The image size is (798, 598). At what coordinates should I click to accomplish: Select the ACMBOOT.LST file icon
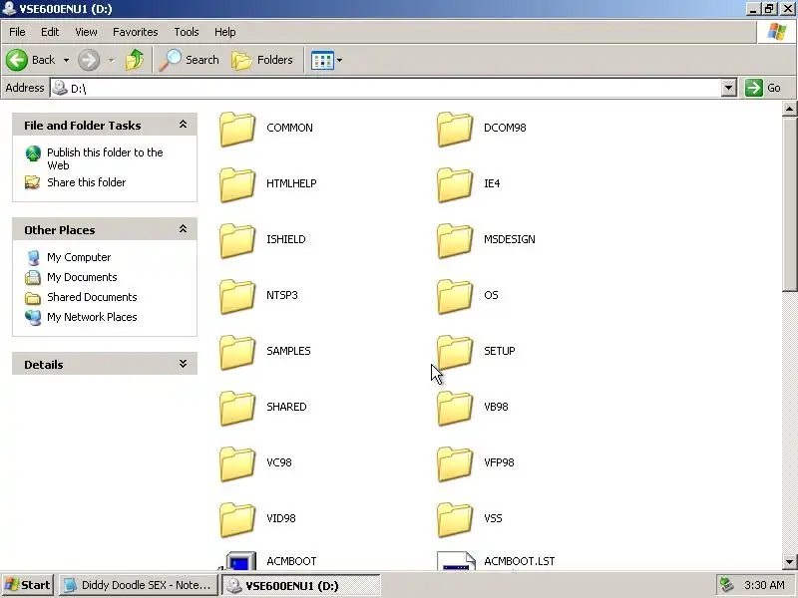point(456,561)
